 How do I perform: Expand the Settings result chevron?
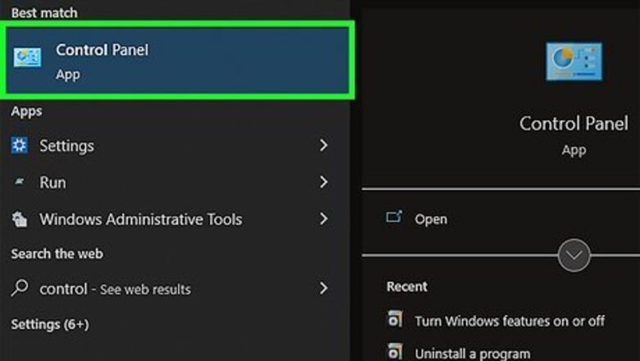tap(323, 145)
